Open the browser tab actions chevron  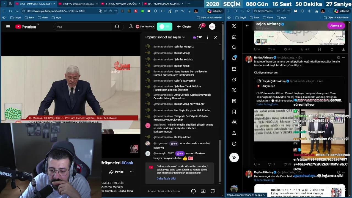click(4, 4)
